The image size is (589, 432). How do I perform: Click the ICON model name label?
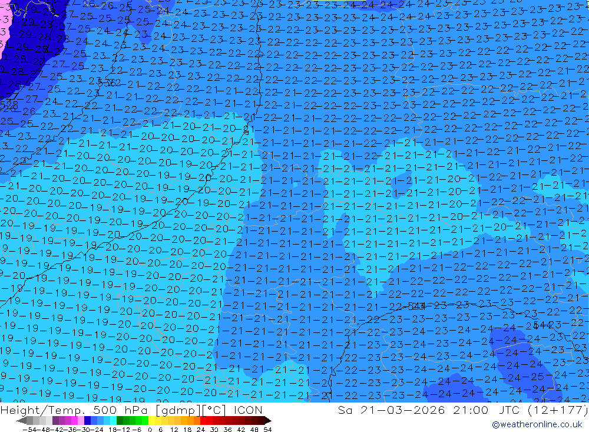click(248, 410)
